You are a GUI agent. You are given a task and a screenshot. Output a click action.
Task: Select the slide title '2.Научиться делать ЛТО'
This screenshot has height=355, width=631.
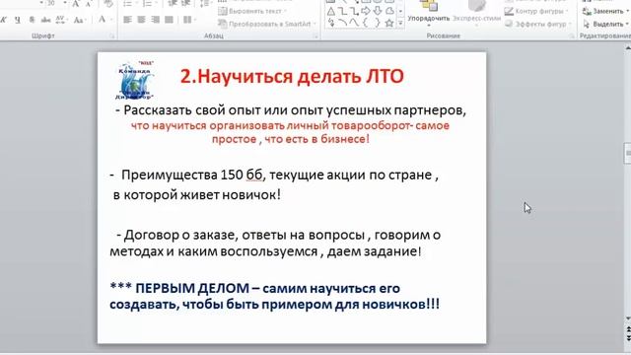tap(292, 76)
